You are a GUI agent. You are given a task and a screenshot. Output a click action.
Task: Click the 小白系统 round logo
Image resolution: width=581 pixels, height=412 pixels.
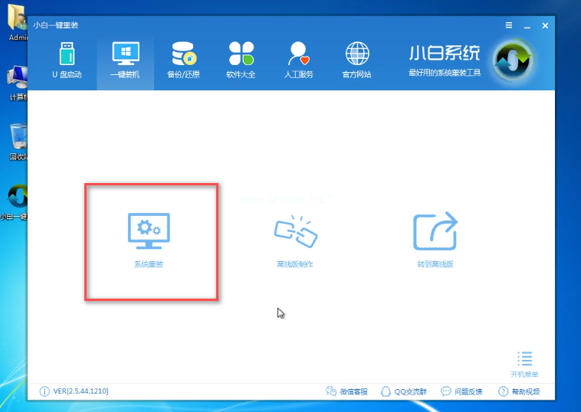(x=514, y=60)
